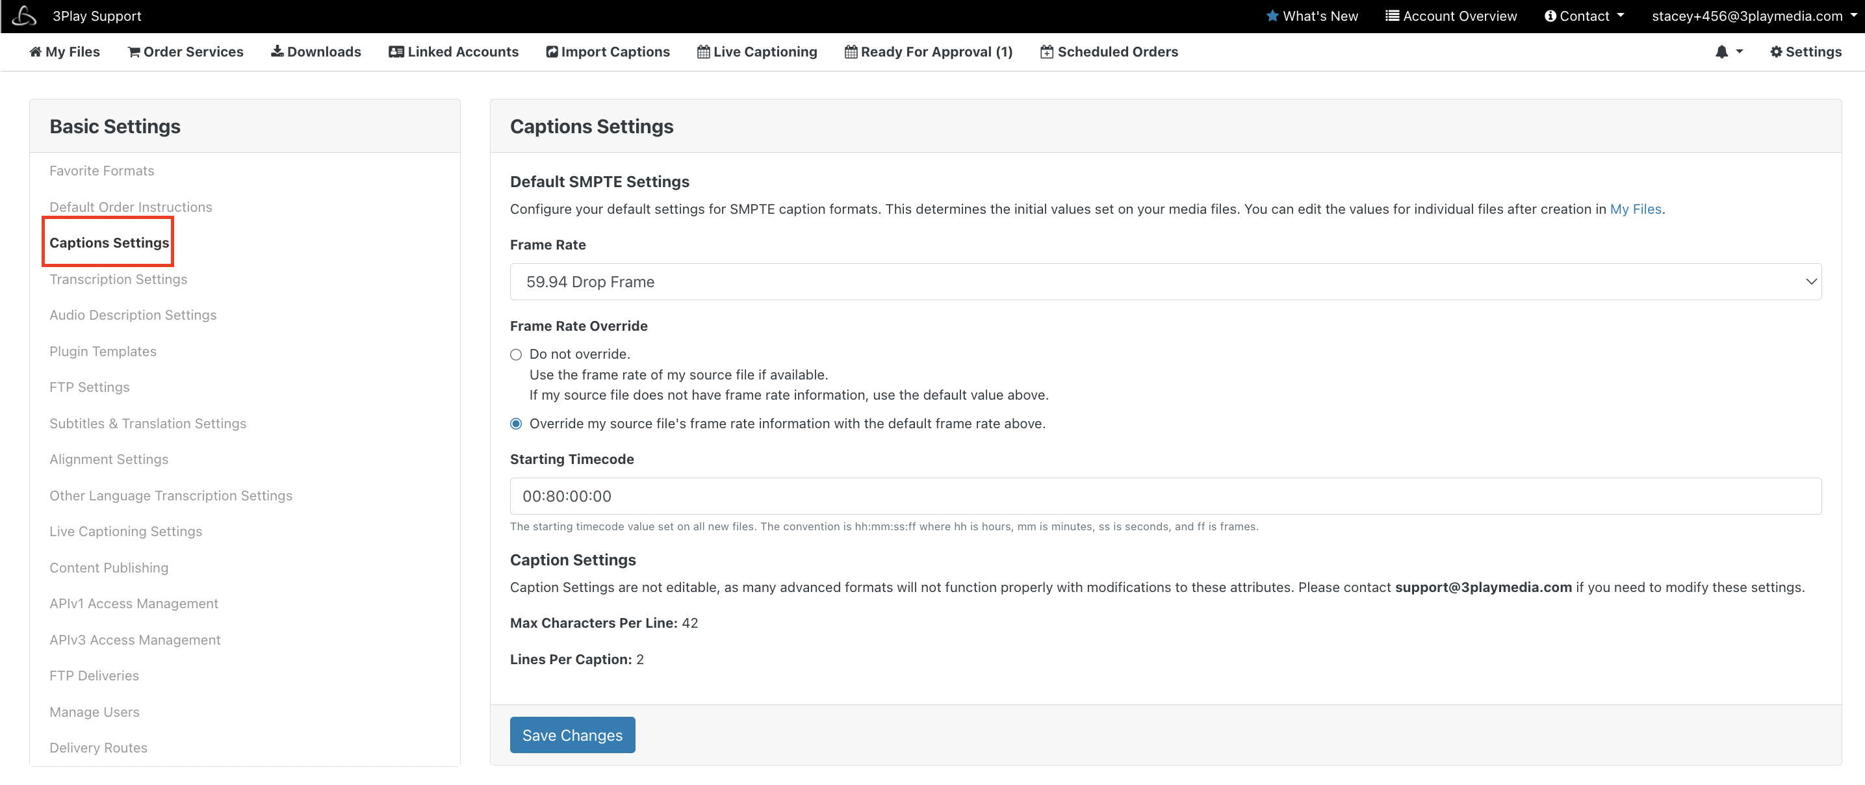Image resolution: width=1865 pixels, height=785 pixels.
Task: Select Favorite Formats in sidebar
Action: tap(101, 171)
